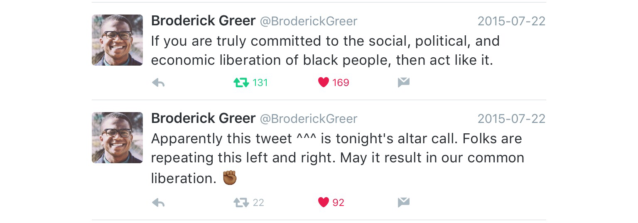This screenshot has height=223, width=638.
Task: Click the 22 retweets count
Action: pyautogui.click(x=258, y=203)
